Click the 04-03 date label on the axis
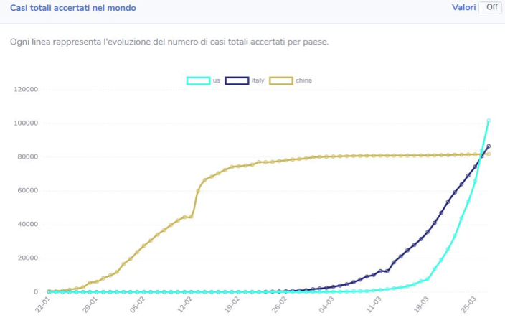Image resolution: width=505 pixels, height=323 pixels. [x=326, y=304]
